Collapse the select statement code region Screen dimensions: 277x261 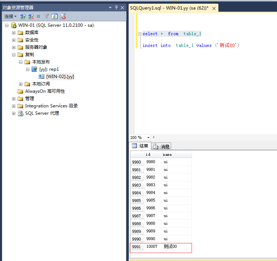point(140,34)
